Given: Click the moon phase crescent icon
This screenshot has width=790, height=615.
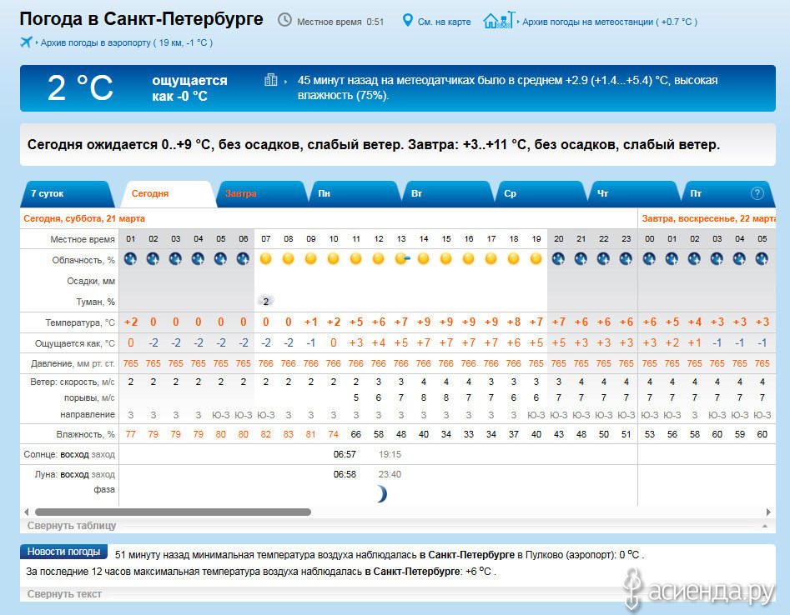Looking at the screenshot, I should (x=380, y=493).
